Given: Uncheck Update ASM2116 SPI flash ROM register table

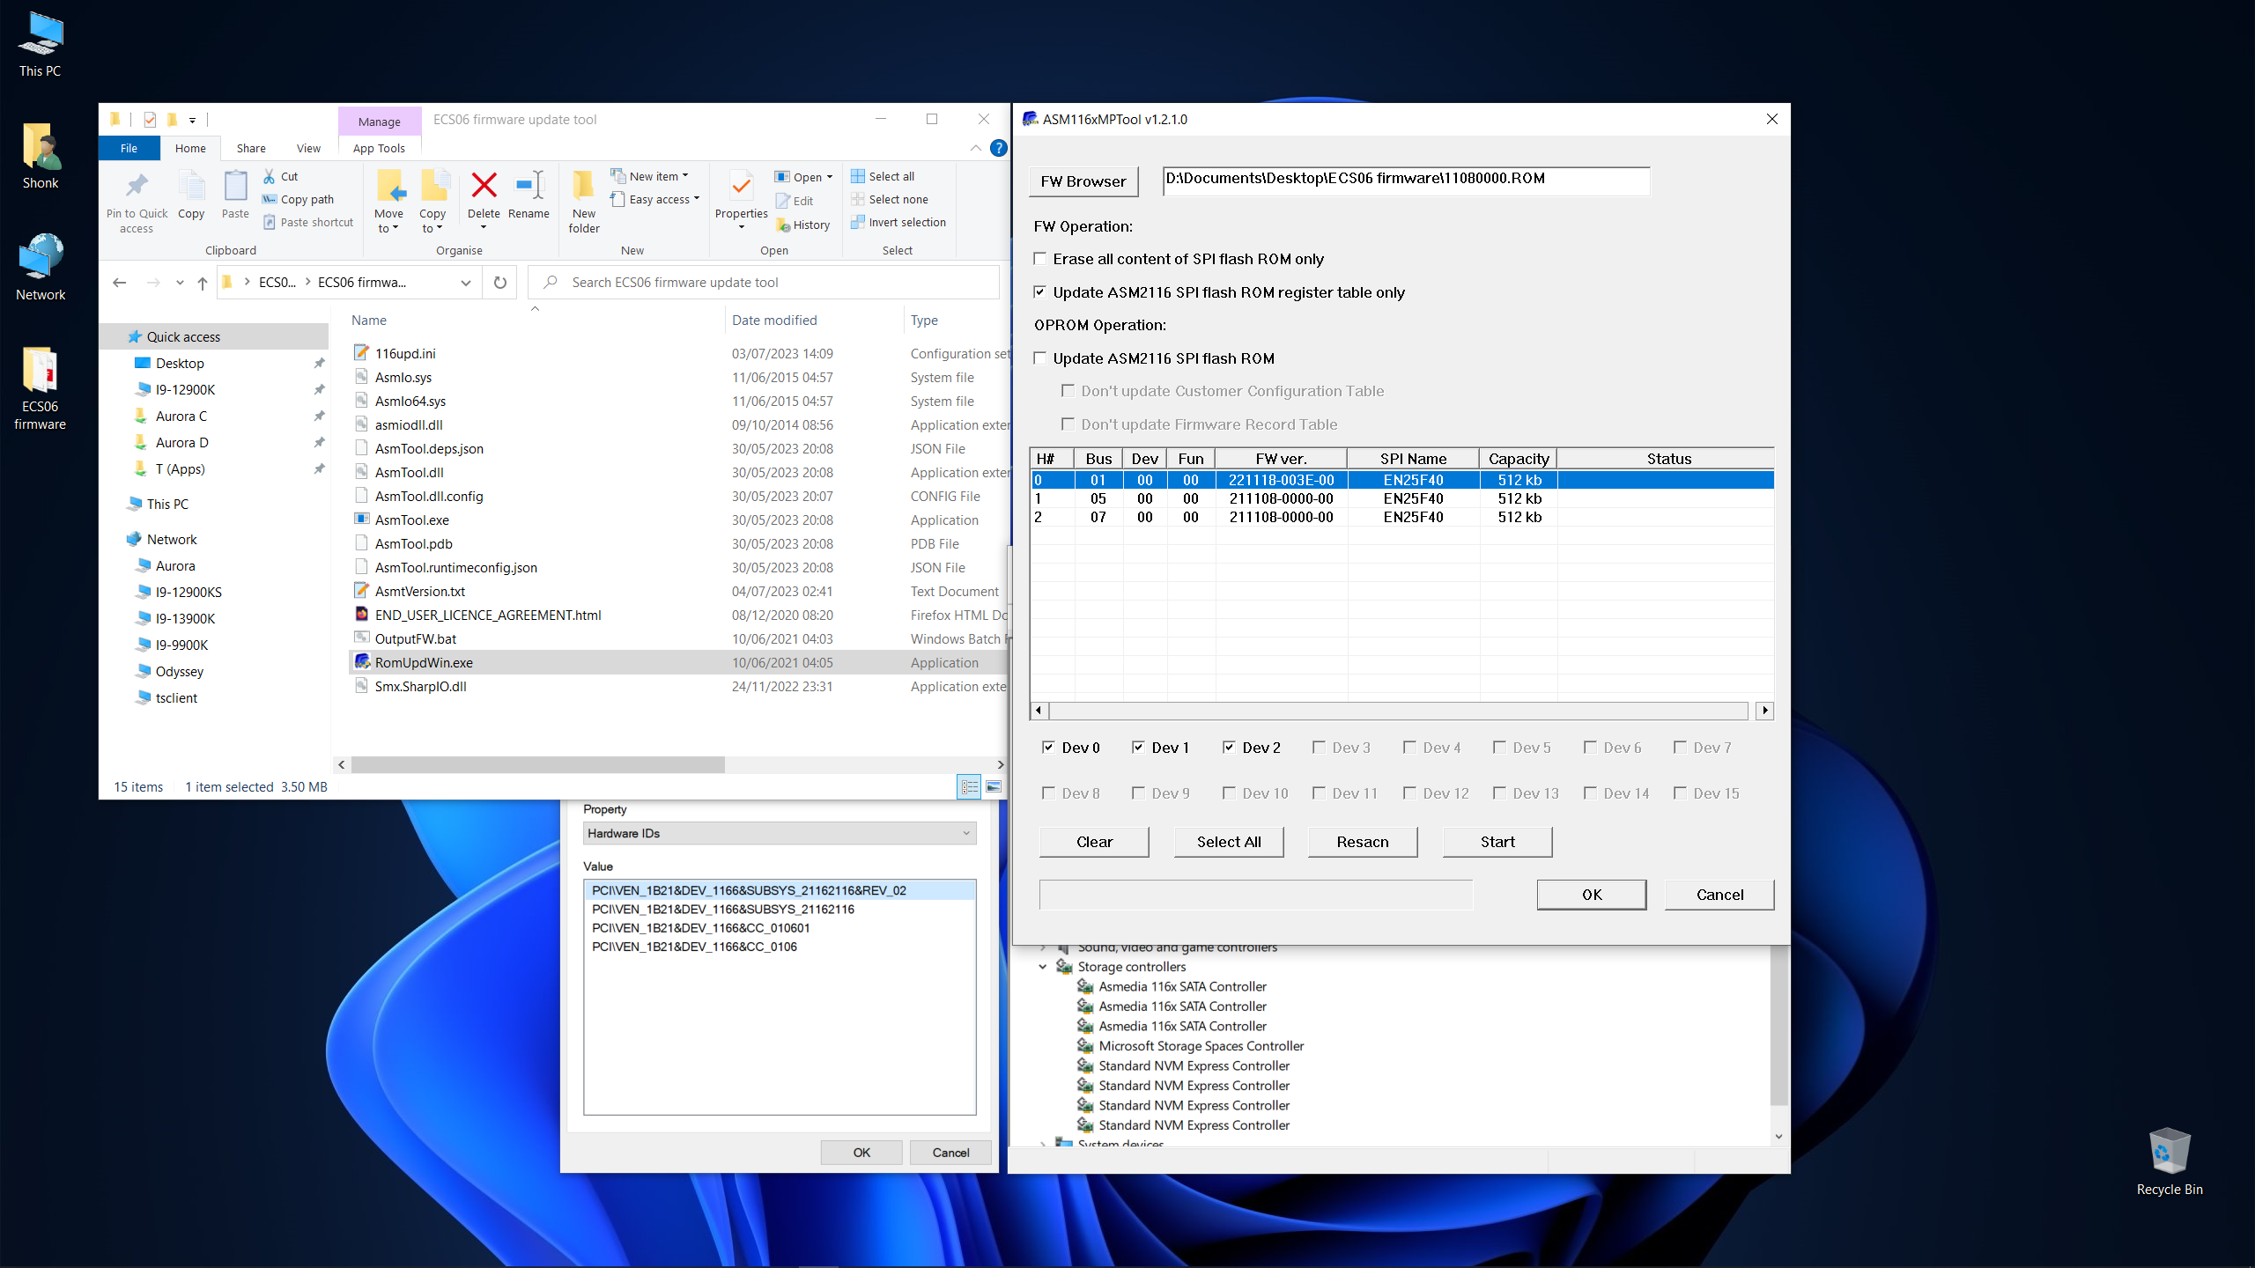Looking at the screenshot, I should (x=1040, y=291).
